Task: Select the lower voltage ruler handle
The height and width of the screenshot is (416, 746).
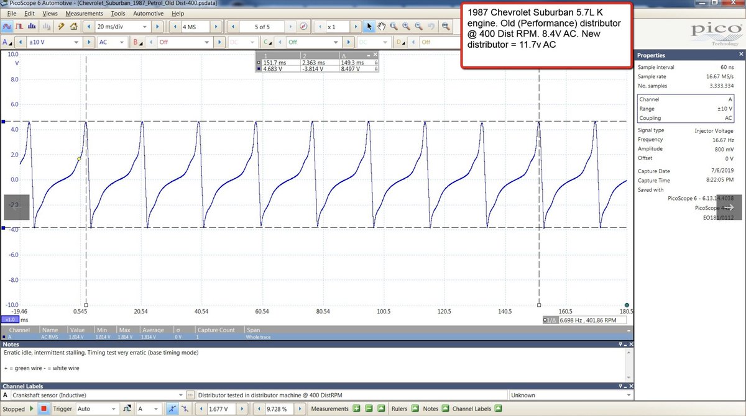Action: tap(3, 228)
